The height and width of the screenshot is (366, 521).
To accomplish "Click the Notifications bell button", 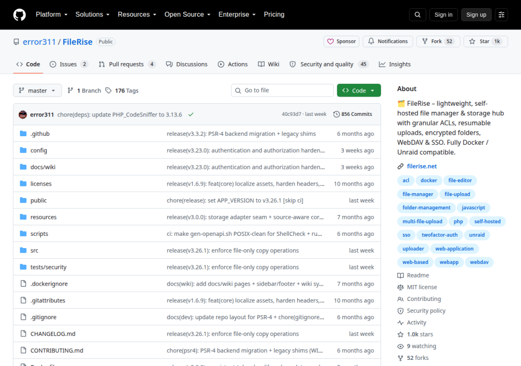I will [x=388, y=42].
